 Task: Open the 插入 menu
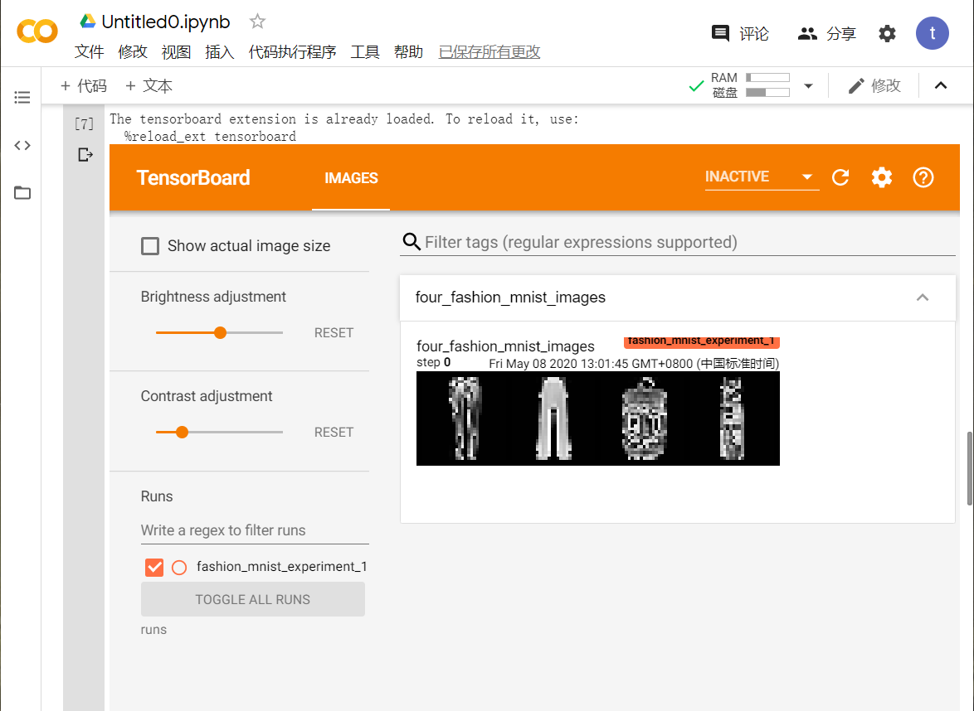click(220, 52)
